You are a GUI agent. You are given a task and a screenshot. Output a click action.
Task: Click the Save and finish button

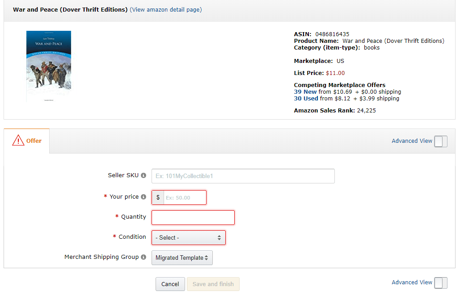click(x=213, y=284)
